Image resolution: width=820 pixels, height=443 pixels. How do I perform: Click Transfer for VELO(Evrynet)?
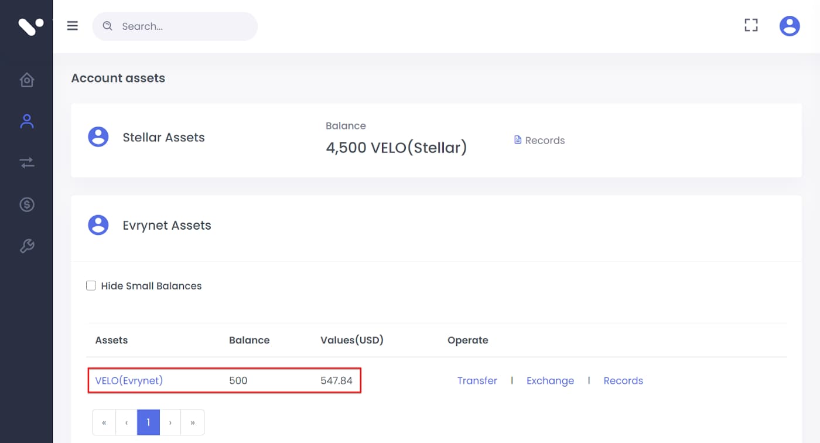pyautogui.click(x=477, y=380)
